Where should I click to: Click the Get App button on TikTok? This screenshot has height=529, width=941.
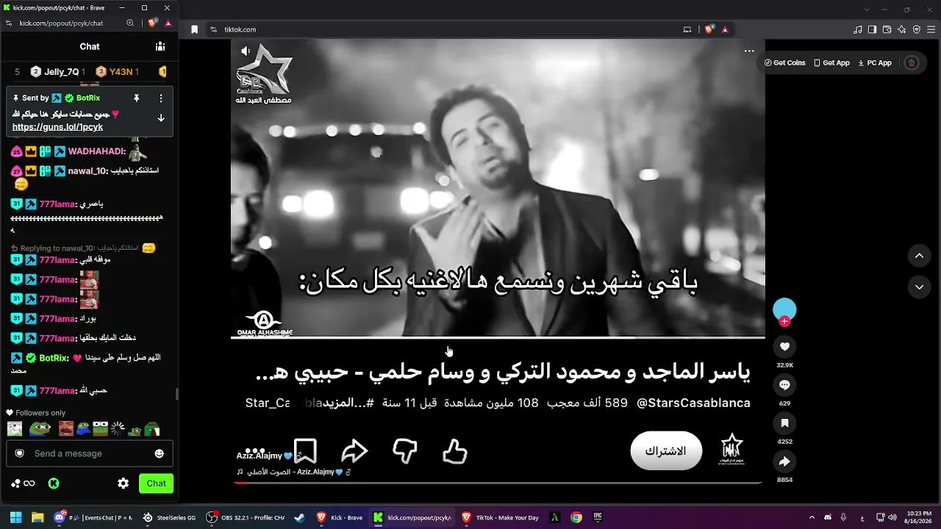831,63
